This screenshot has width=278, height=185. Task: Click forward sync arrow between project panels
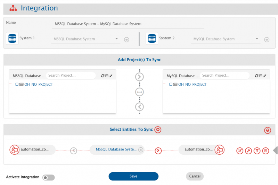pos(139,77)
